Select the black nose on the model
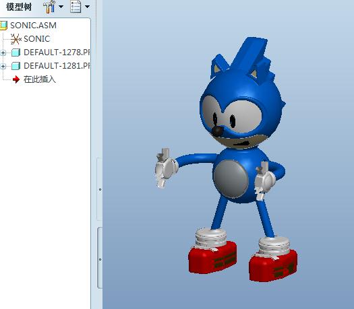This screenshot has width=354, height=309. click(218, 131)
